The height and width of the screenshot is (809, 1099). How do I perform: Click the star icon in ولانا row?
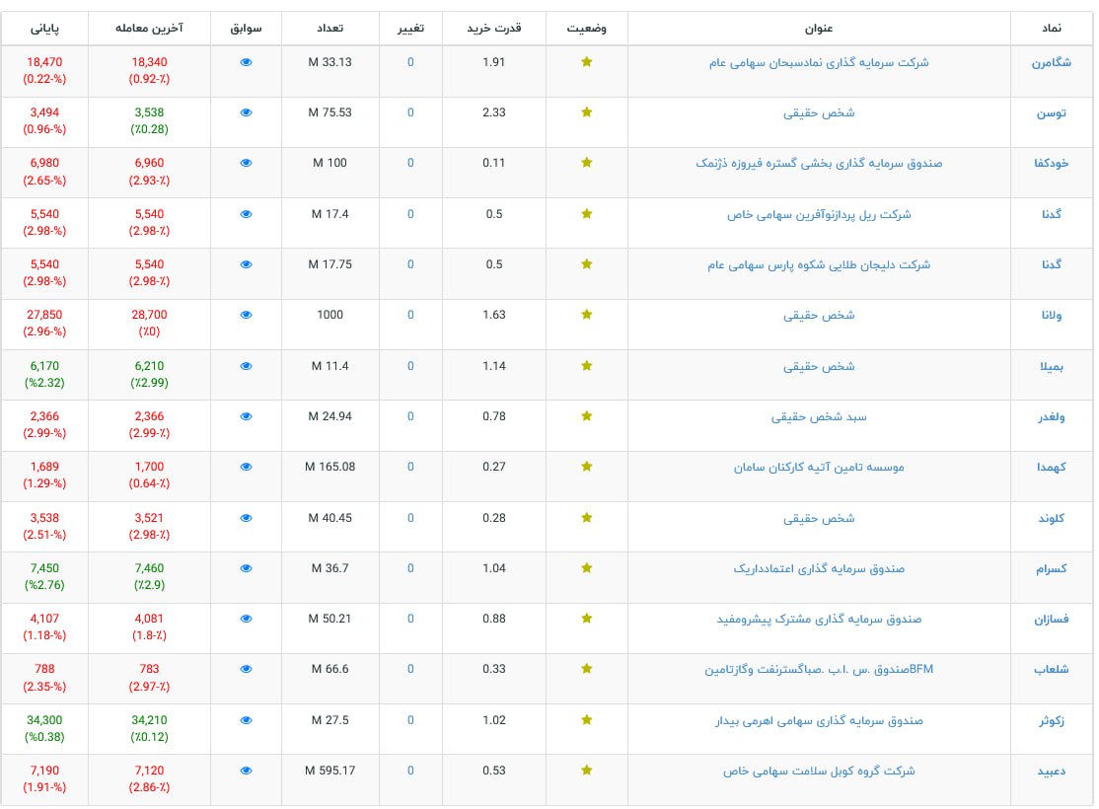pos(587,315)
